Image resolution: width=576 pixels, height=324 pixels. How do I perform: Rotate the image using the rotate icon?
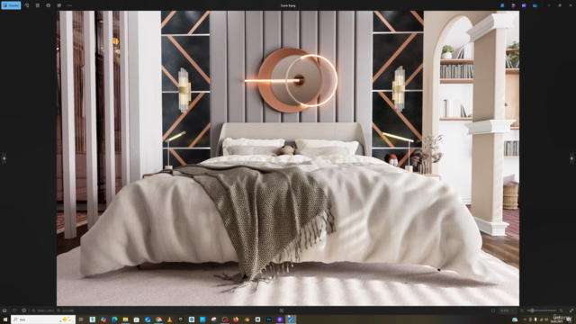click(27, 5)
